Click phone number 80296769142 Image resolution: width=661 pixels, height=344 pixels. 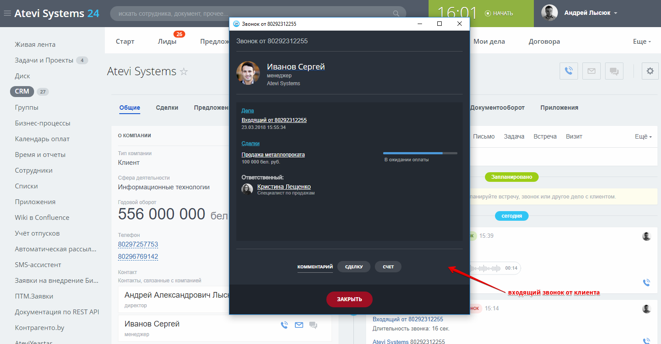(x=138, y=257)
